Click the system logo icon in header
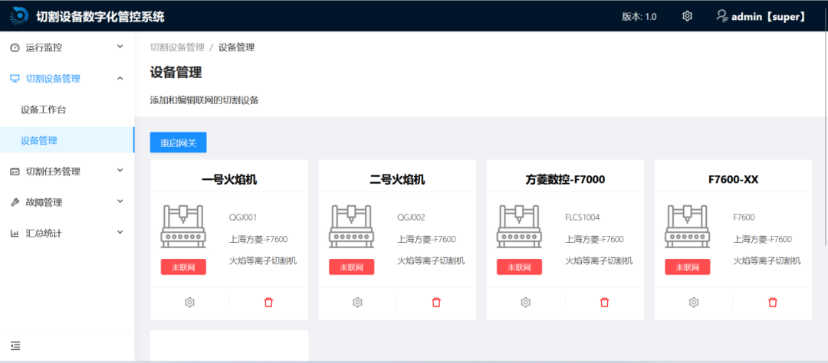Viewport: 828px width, 363px height. coord(19,16)
